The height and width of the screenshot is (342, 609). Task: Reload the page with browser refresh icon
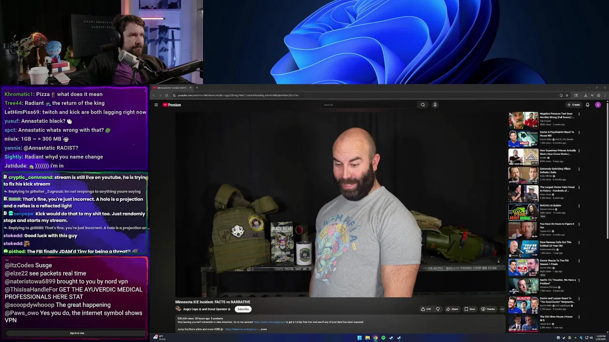(x=166, y=95)
